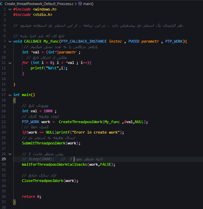This screenshot has height=209, width=203.
Task: Click SubmitThreadpoolWork function call
Action: [x=44, y=143]
